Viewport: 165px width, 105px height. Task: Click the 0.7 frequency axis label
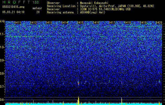[x=2, y=87]
